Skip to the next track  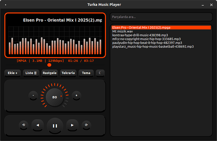[72, 125]
